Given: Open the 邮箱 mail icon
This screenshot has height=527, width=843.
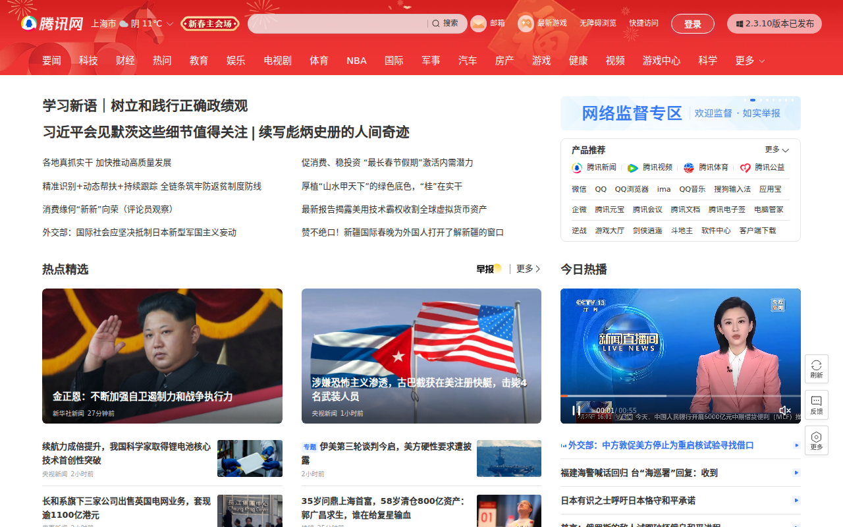Looking at the screenshot, I should coord(478,24).
